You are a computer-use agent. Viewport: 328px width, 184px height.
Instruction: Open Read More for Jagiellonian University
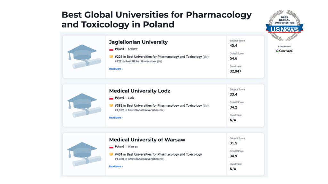(116, 69)
